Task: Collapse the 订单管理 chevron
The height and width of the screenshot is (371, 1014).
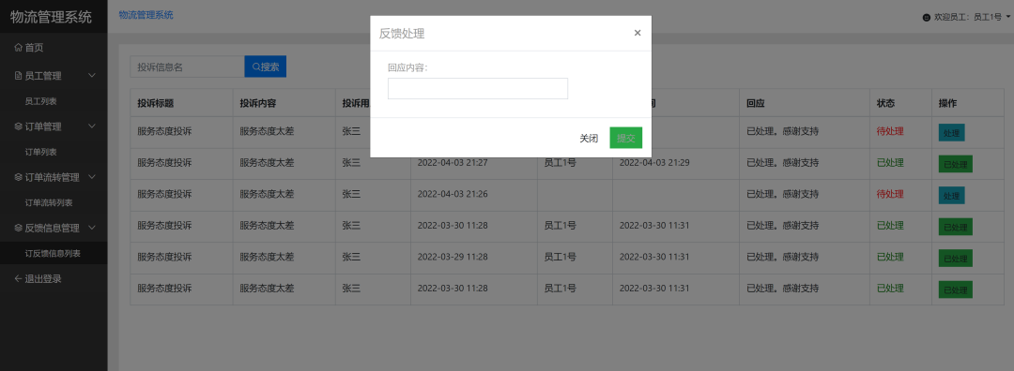Action: pyautogui.click(x=92, y=126)
